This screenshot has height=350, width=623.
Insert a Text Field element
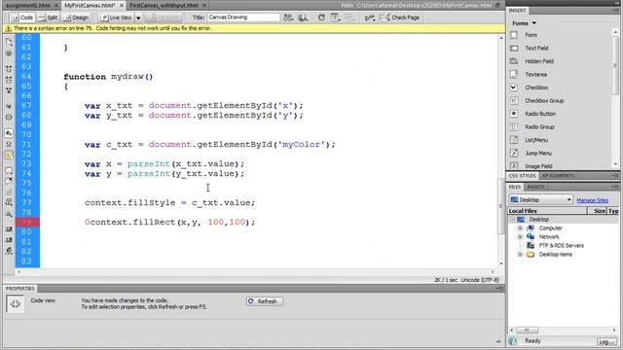point(531,48)
